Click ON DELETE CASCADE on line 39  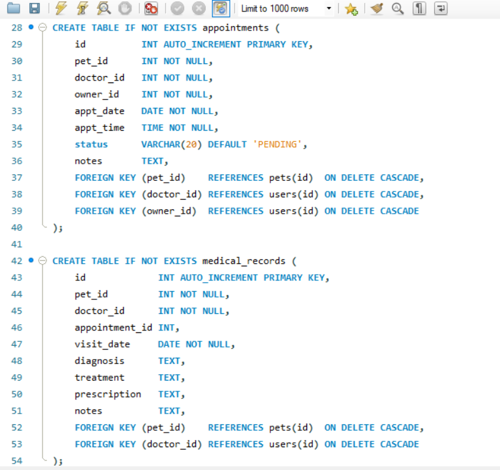[x=371, y=211]
